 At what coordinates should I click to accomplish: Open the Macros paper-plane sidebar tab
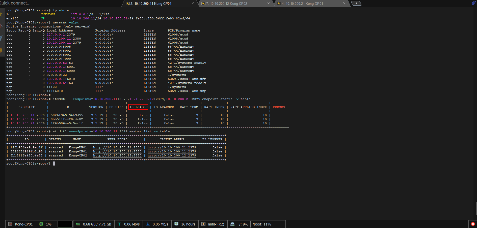[1, 38]
